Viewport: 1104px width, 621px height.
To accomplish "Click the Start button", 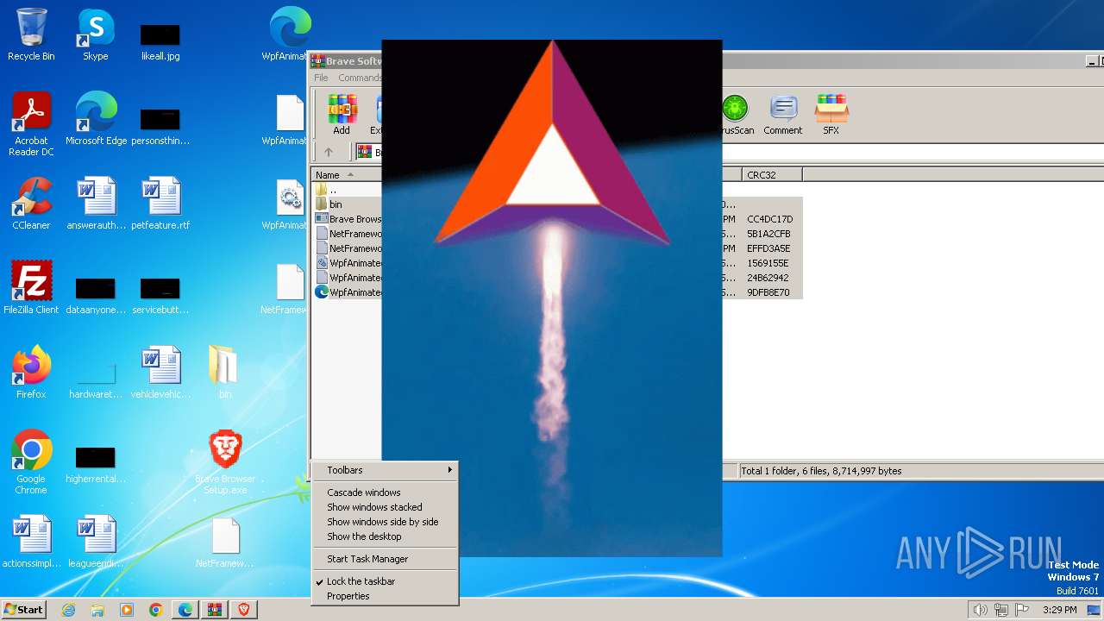I will [23, 610].
